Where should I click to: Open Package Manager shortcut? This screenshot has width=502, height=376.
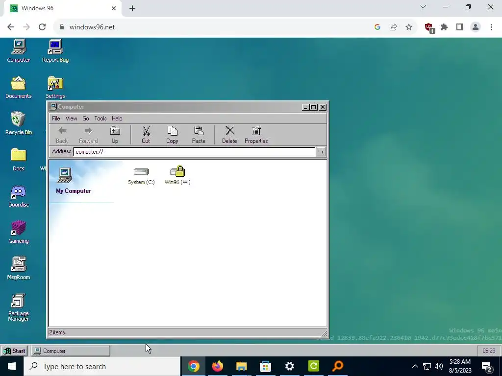(x=19, y=307)
